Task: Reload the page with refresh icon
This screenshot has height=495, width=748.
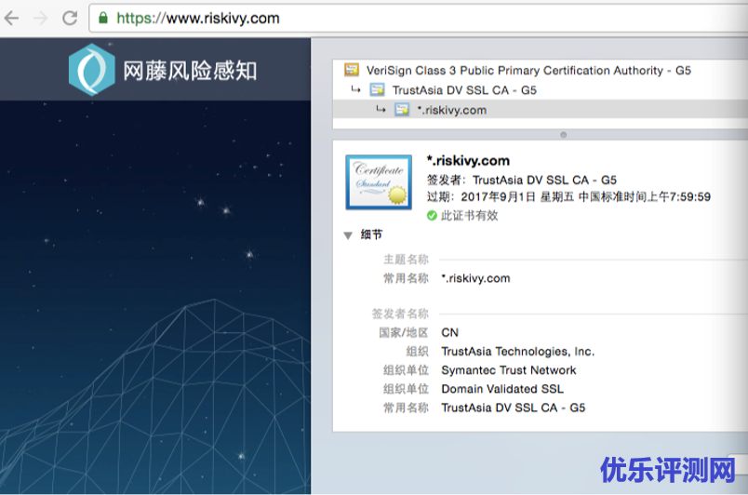Action: 70,18
